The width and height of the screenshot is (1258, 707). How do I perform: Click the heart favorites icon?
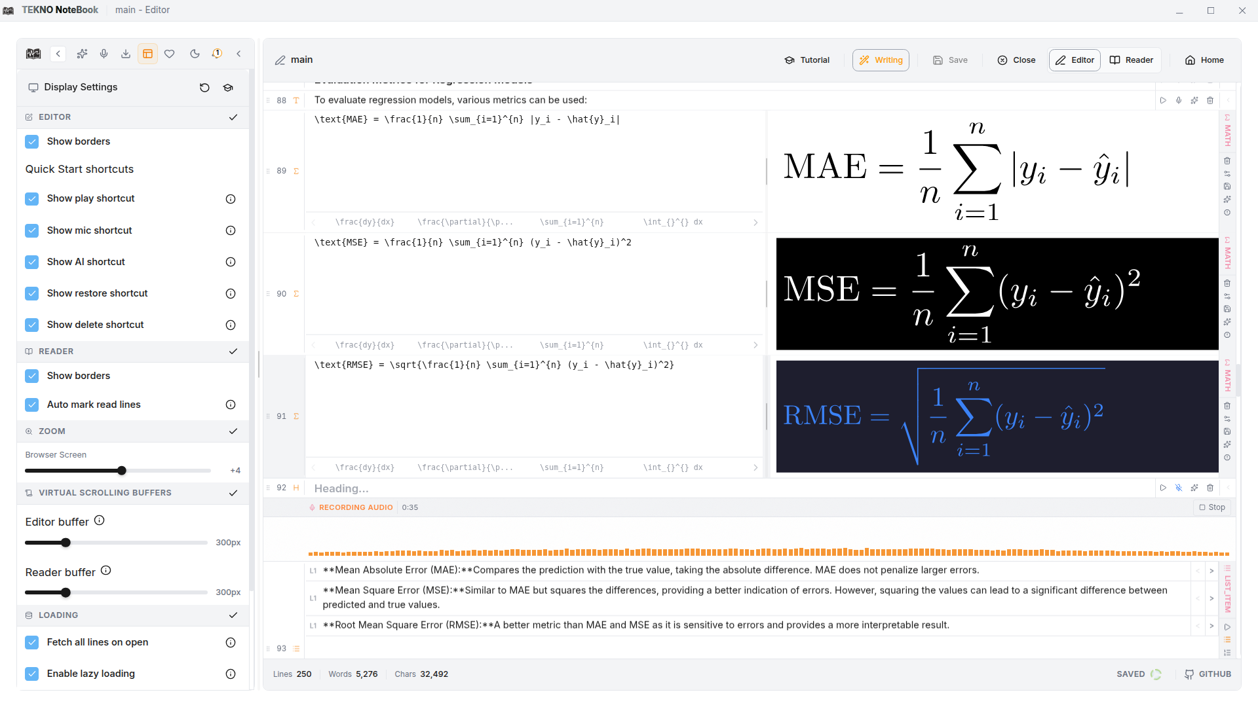coord(170,54)
